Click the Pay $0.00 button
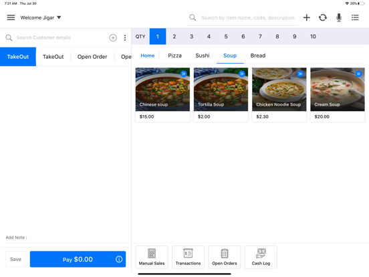 [78, 259]
